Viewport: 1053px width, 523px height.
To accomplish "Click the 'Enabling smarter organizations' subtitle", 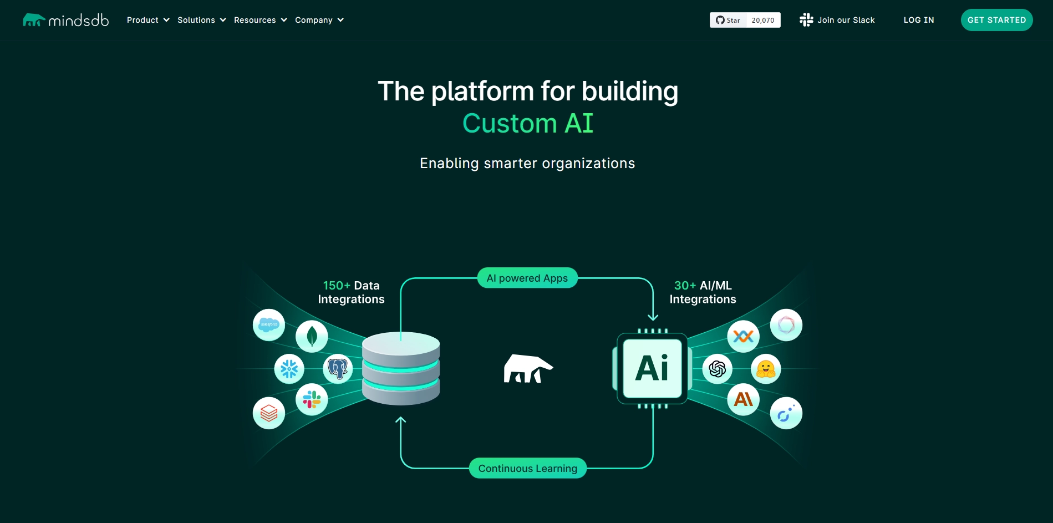I will click(527, 163).
